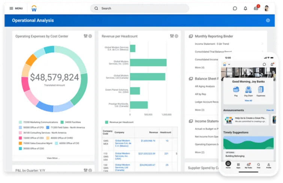Open Help Us to Create announcement card

click(x=246, y=119)
